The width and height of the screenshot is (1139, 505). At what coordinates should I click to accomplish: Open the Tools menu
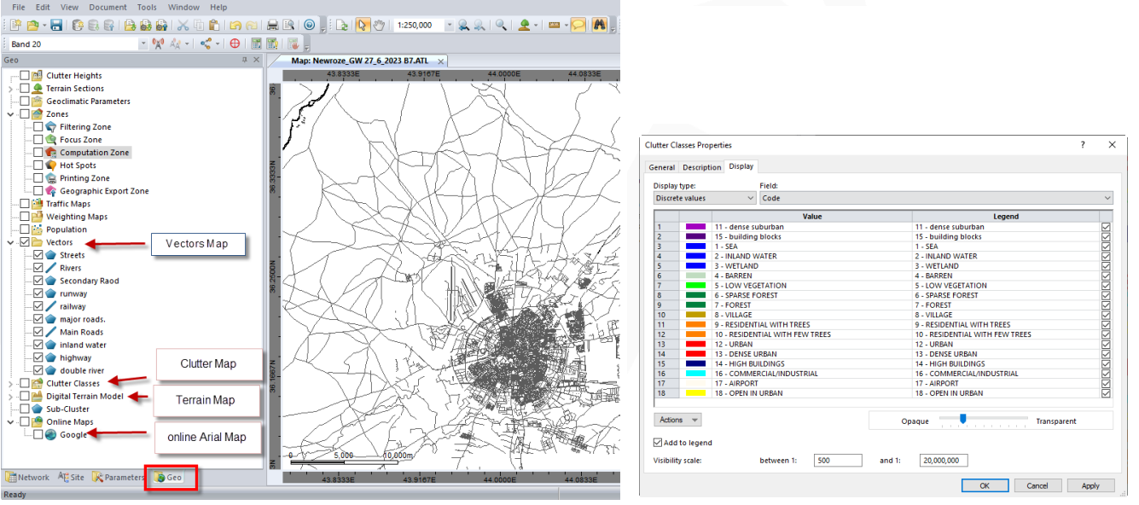click(x=147, y=7)
